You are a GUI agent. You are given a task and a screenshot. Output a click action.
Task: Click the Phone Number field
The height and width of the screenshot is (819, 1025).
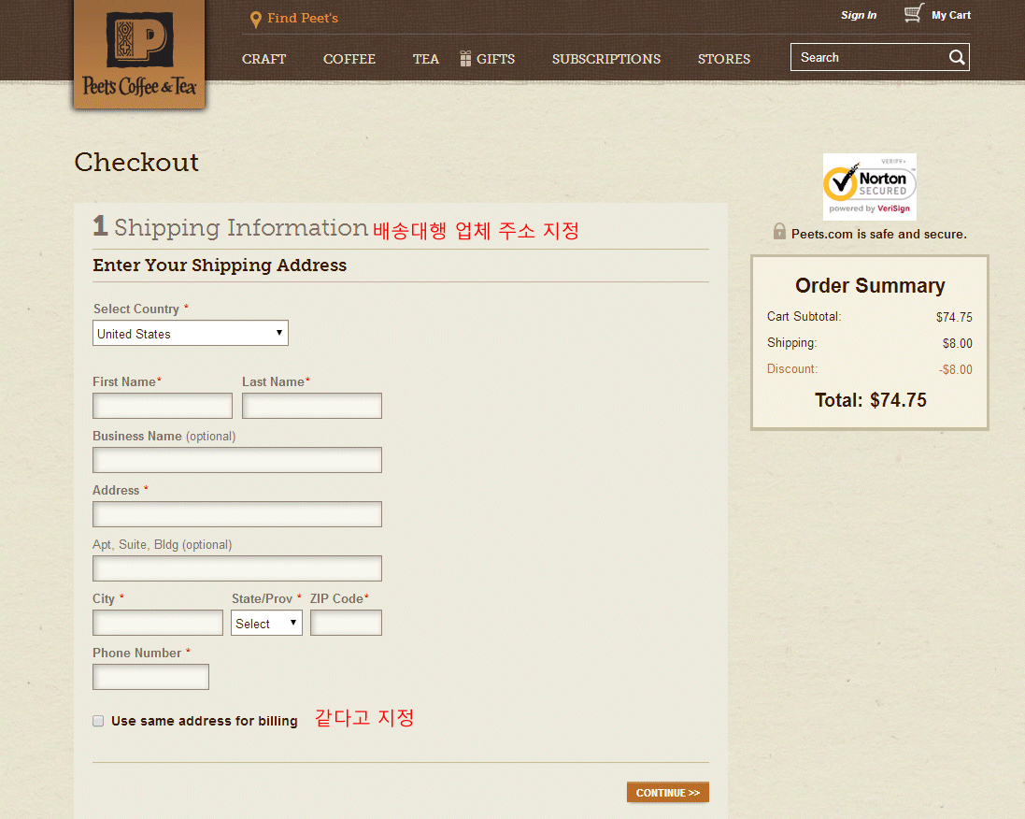pyautogui.click(x=150, y=677)
